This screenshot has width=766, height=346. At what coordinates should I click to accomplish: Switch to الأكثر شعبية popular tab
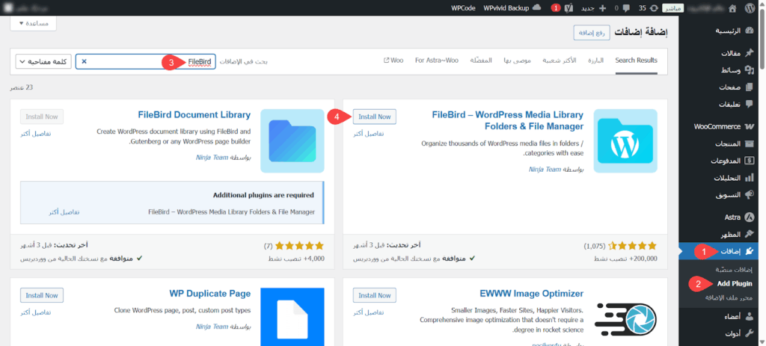559,61
